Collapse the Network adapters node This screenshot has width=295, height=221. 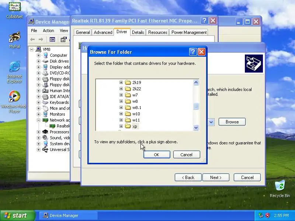38,120
